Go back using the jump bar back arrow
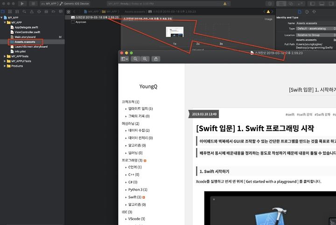This screenshot has width=336, height=225. (x=74, y=12)
